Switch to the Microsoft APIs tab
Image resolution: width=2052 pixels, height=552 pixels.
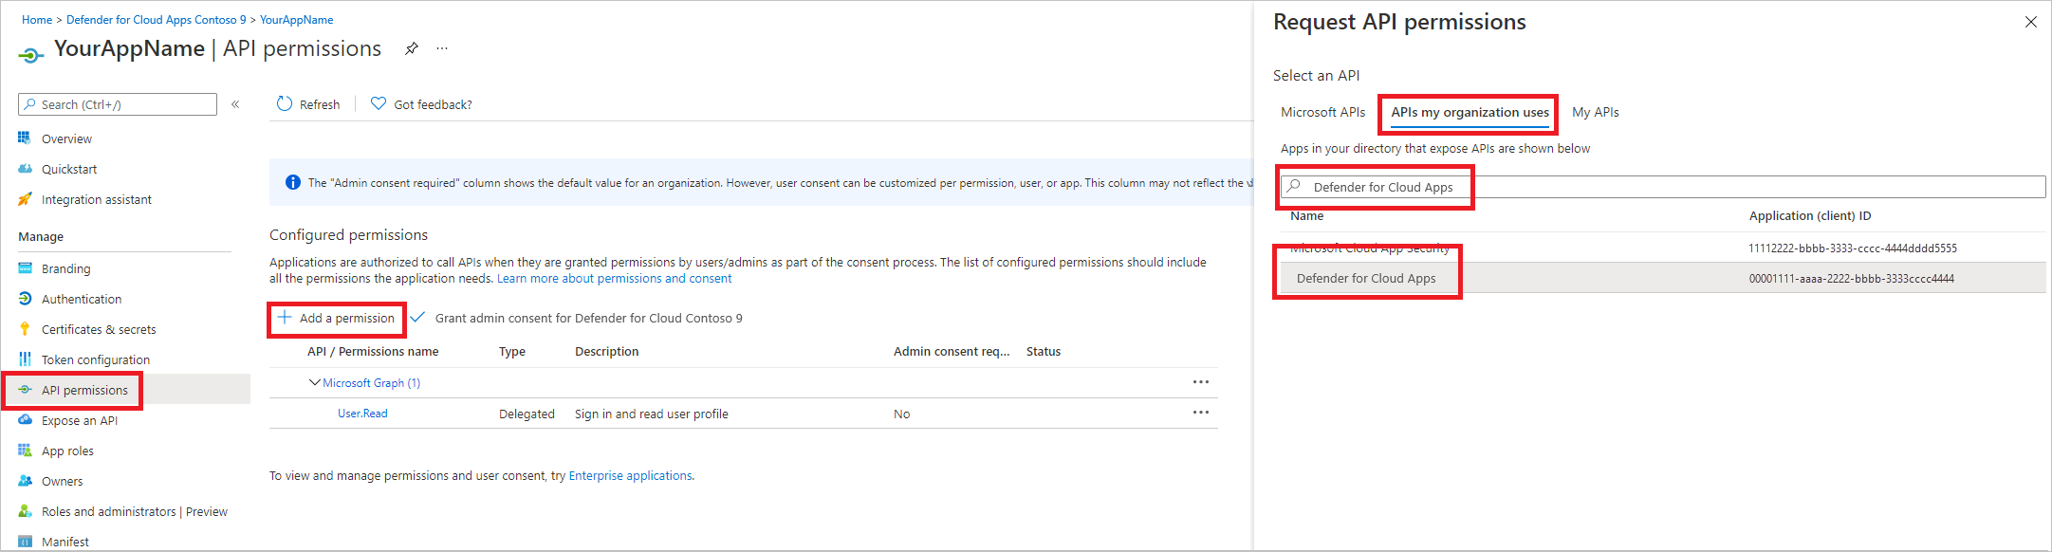click(x=1322, y=112)
